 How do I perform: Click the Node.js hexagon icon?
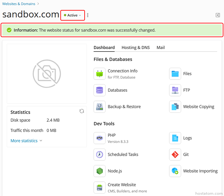pos(100,171)
